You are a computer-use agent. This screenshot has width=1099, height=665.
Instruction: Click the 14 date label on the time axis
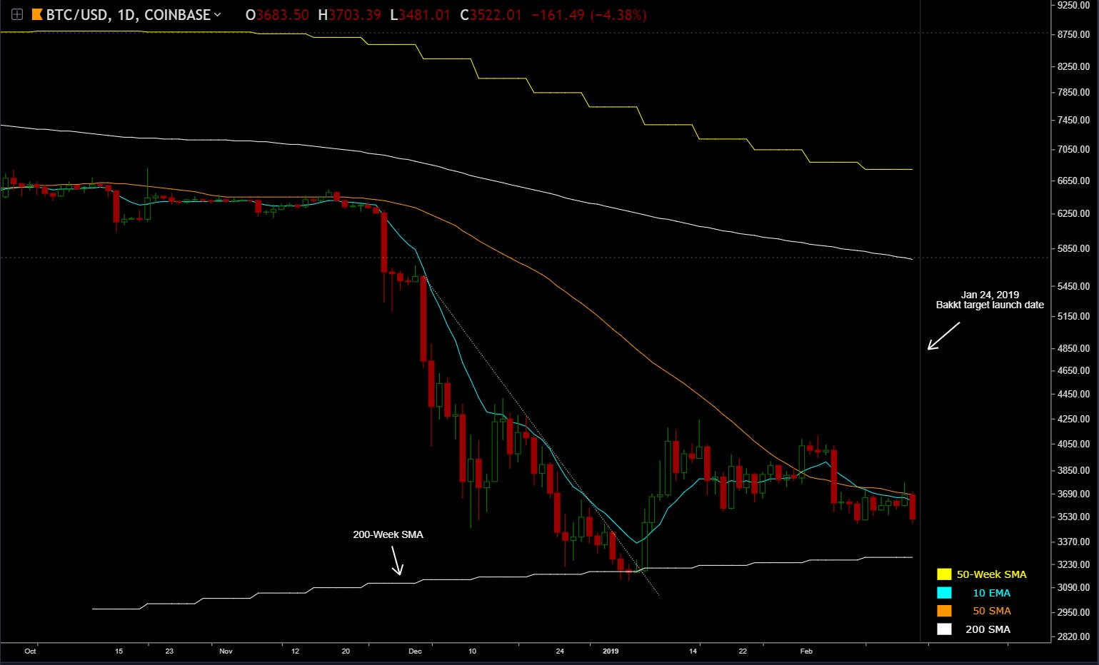coord(693,651)
